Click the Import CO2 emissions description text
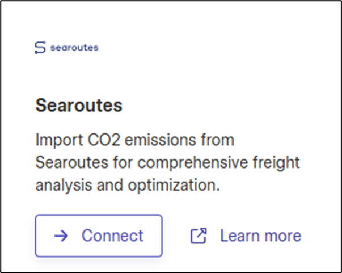Viewport: 342px width, 273px height. [167, 162]
